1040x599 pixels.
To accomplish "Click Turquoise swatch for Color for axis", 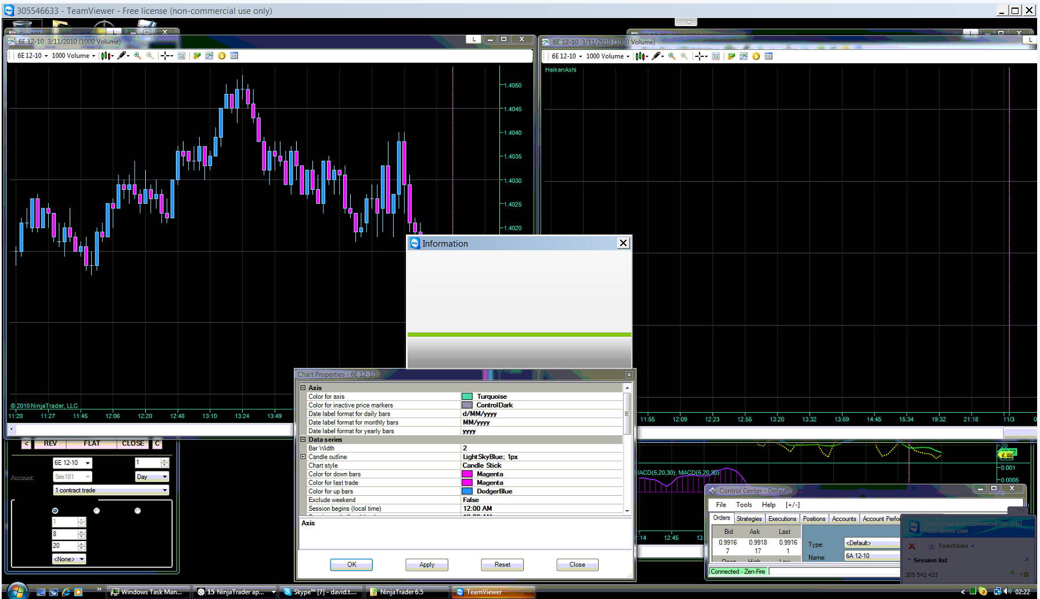I will tap(467, 396).
